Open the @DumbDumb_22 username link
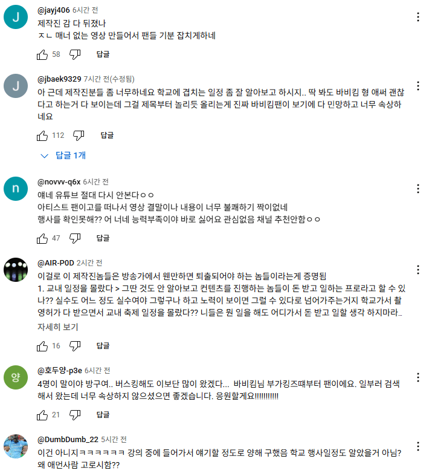The width and height of the screenshot is (432, 476). point(68,440)
